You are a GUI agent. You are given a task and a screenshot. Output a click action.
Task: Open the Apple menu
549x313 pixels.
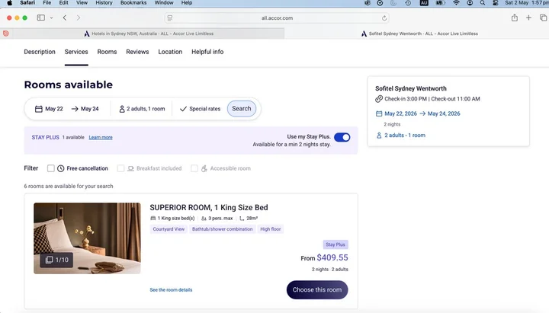point(9,3)
